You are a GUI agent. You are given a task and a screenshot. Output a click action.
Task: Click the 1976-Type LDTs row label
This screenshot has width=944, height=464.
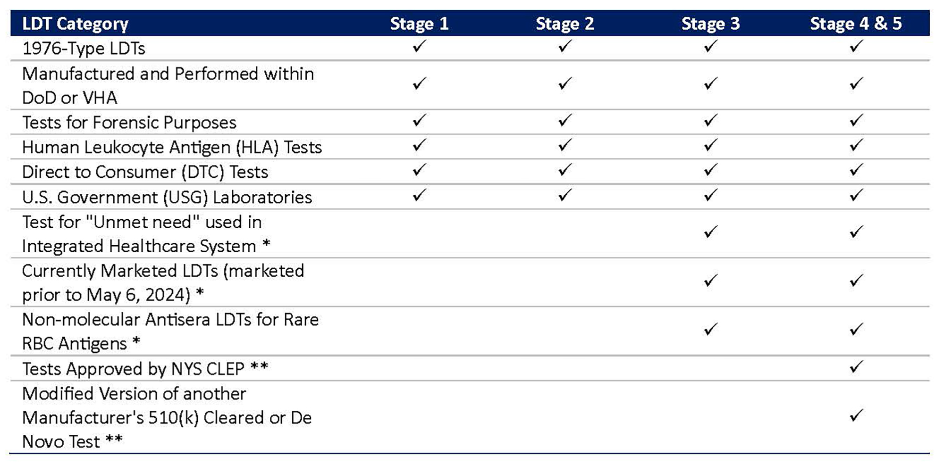(x=84, y=49)
